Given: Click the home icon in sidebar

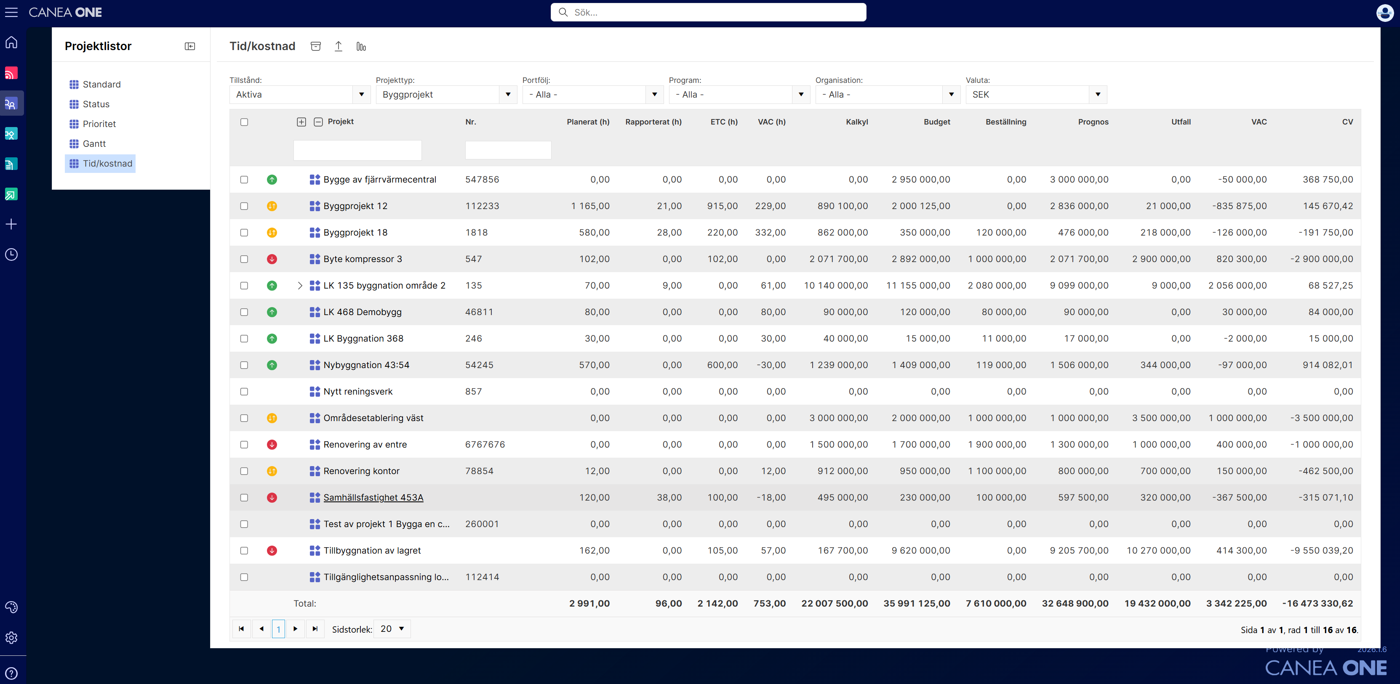Looking at the screenshot, I should 11,42.
